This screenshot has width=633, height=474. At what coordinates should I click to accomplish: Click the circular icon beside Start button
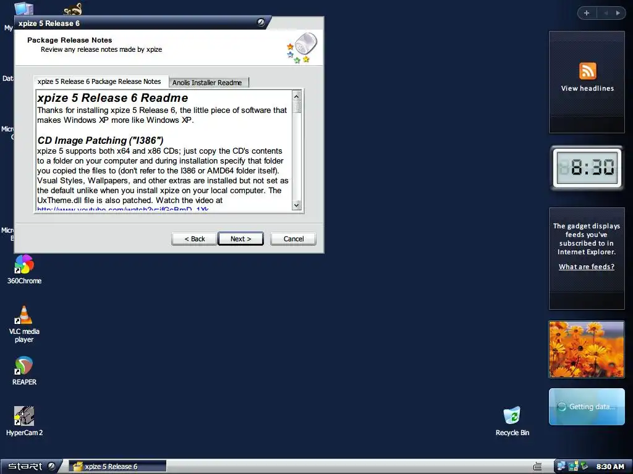click(x=51, y=466)
